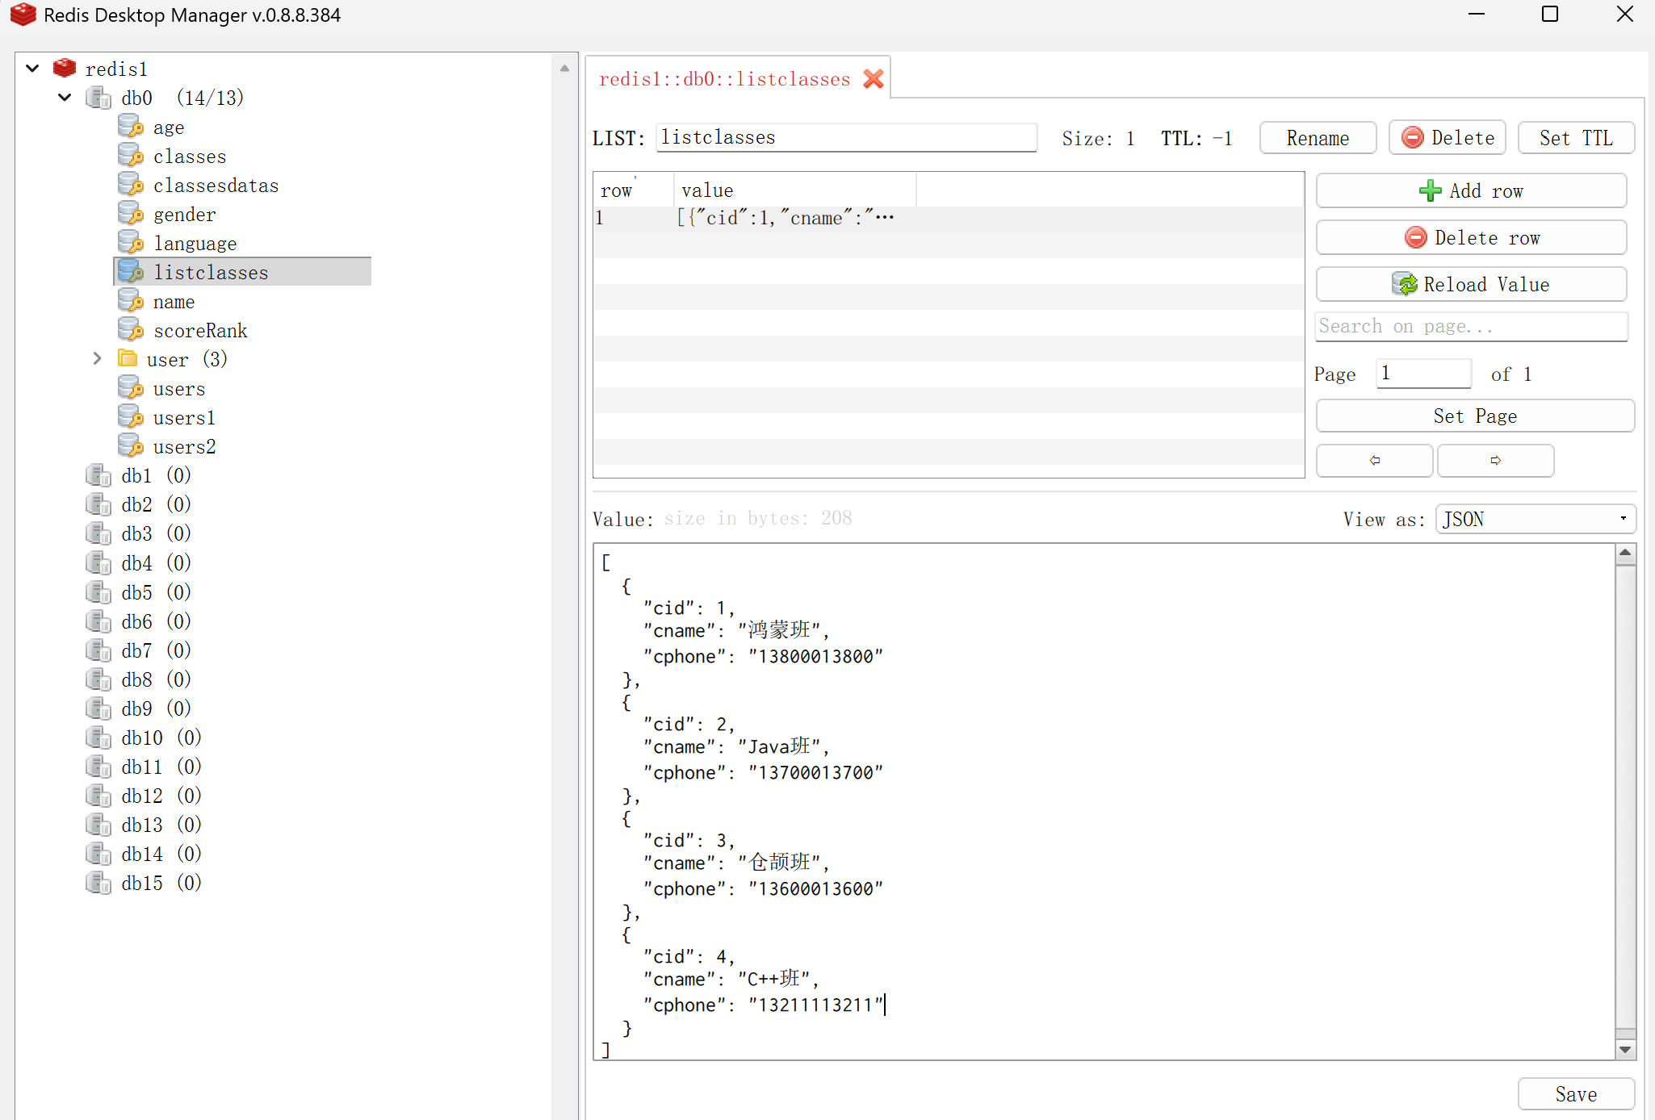Select the classesdatas key in tree
The height and width of the screenshot is (1120, 1655).
tap(216, 186)
